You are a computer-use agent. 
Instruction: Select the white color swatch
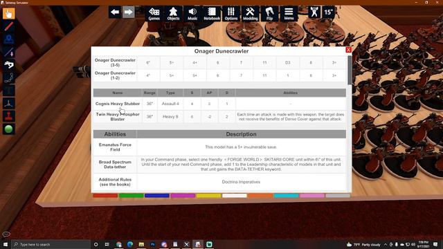point(235,195)
